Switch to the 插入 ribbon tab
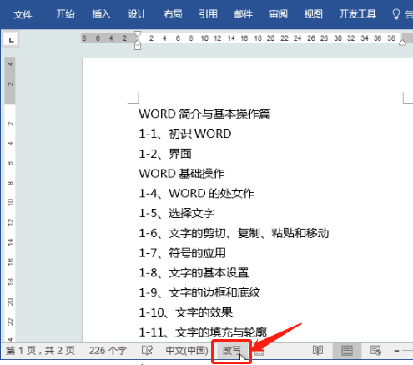The width and height of the screenshot is (413, 365). (x=101, y=14)
